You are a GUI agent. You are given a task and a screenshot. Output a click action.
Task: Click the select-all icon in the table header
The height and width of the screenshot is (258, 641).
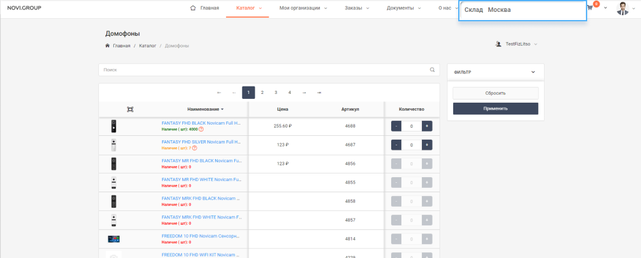130,109
